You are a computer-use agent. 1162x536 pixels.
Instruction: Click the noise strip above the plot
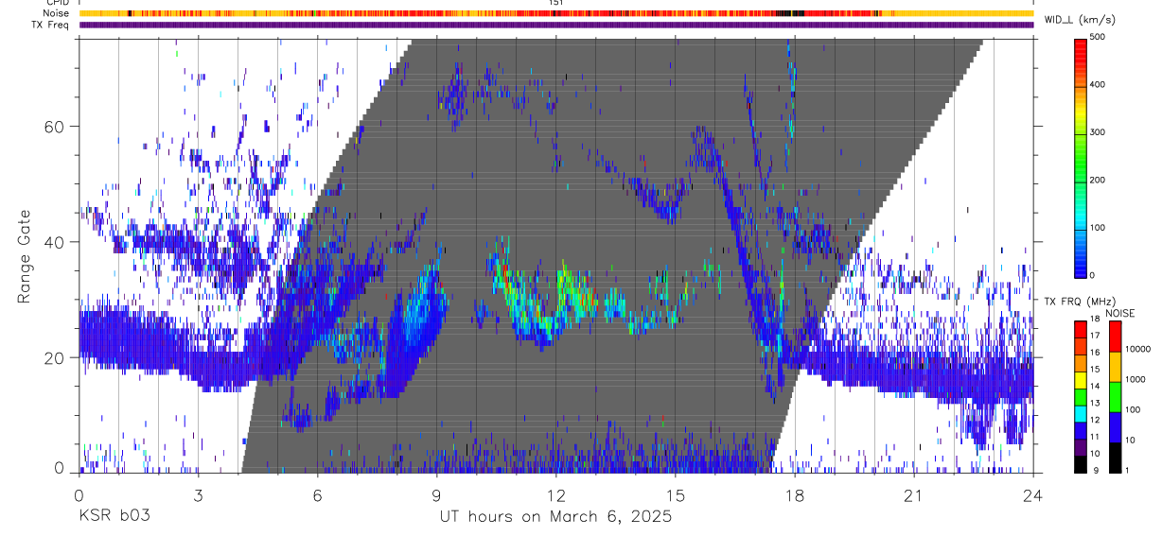coord(555,13)
